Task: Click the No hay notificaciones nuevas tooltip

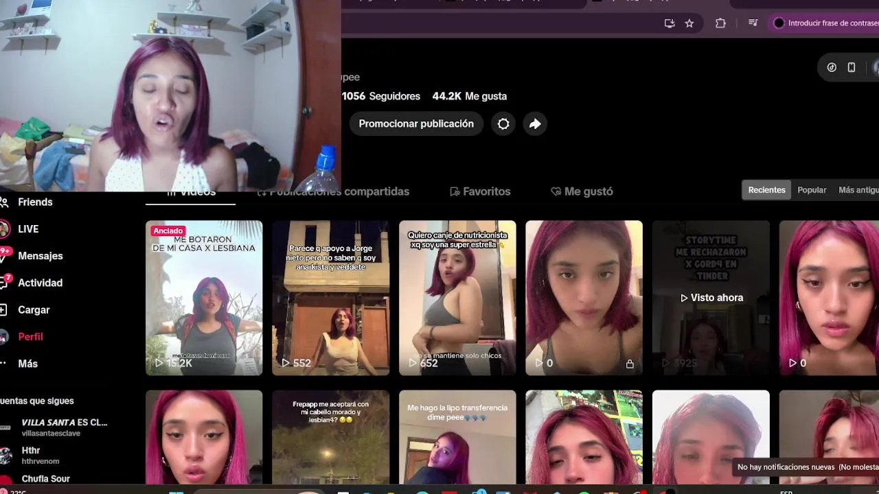Action: [806, 467]
